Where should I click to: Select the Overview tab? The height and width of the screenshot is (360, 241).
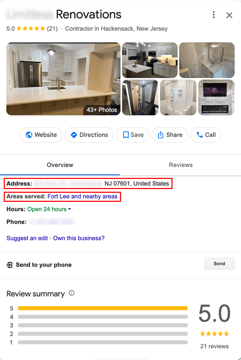[x=60, y=165]
